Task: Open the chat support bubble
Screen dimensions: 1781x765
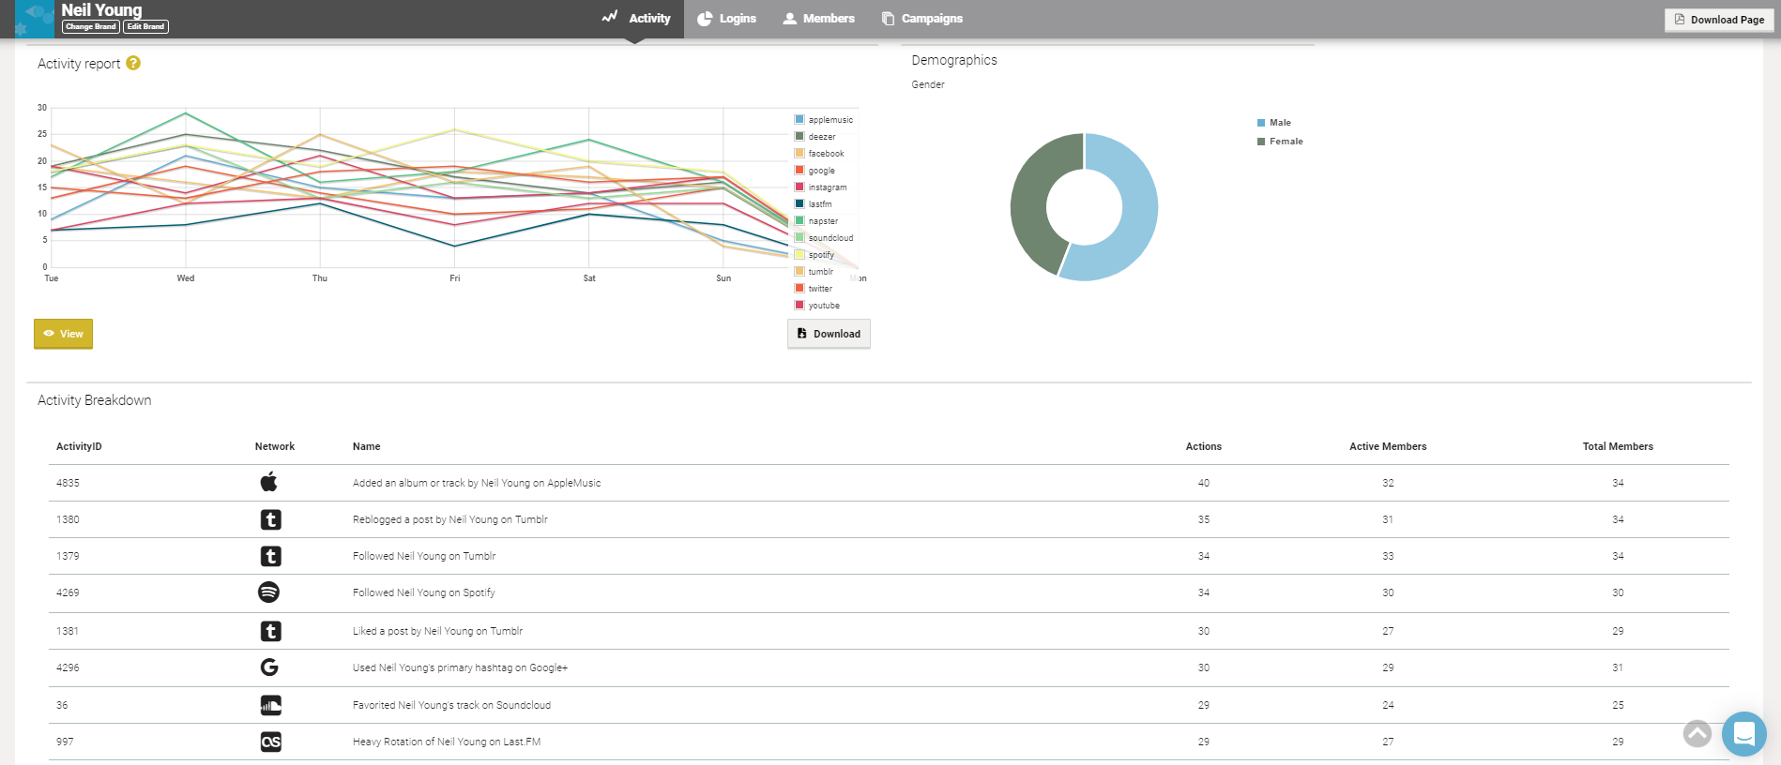Action: (1744, 734)
